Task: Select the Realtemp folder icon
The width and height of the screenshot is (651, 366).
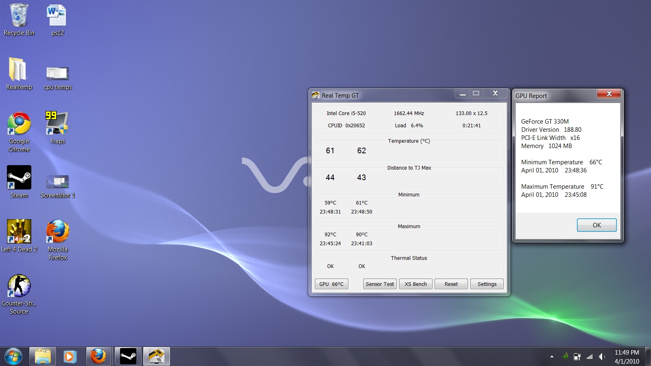Action: (x=19, y=74)
